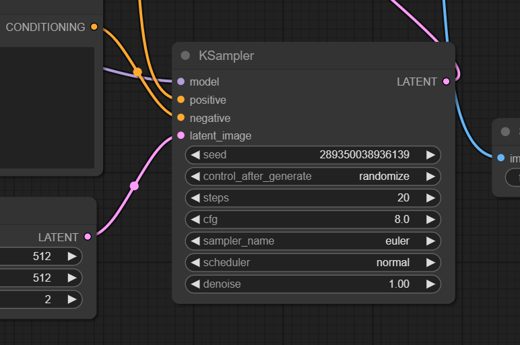Collapse the right-edge node via gray dot
520x345 pixels.
click(505, 131)
